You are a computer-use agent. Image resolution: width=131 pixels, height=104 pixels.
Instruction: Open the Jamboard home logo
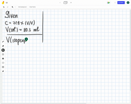(x=3, y=3)
